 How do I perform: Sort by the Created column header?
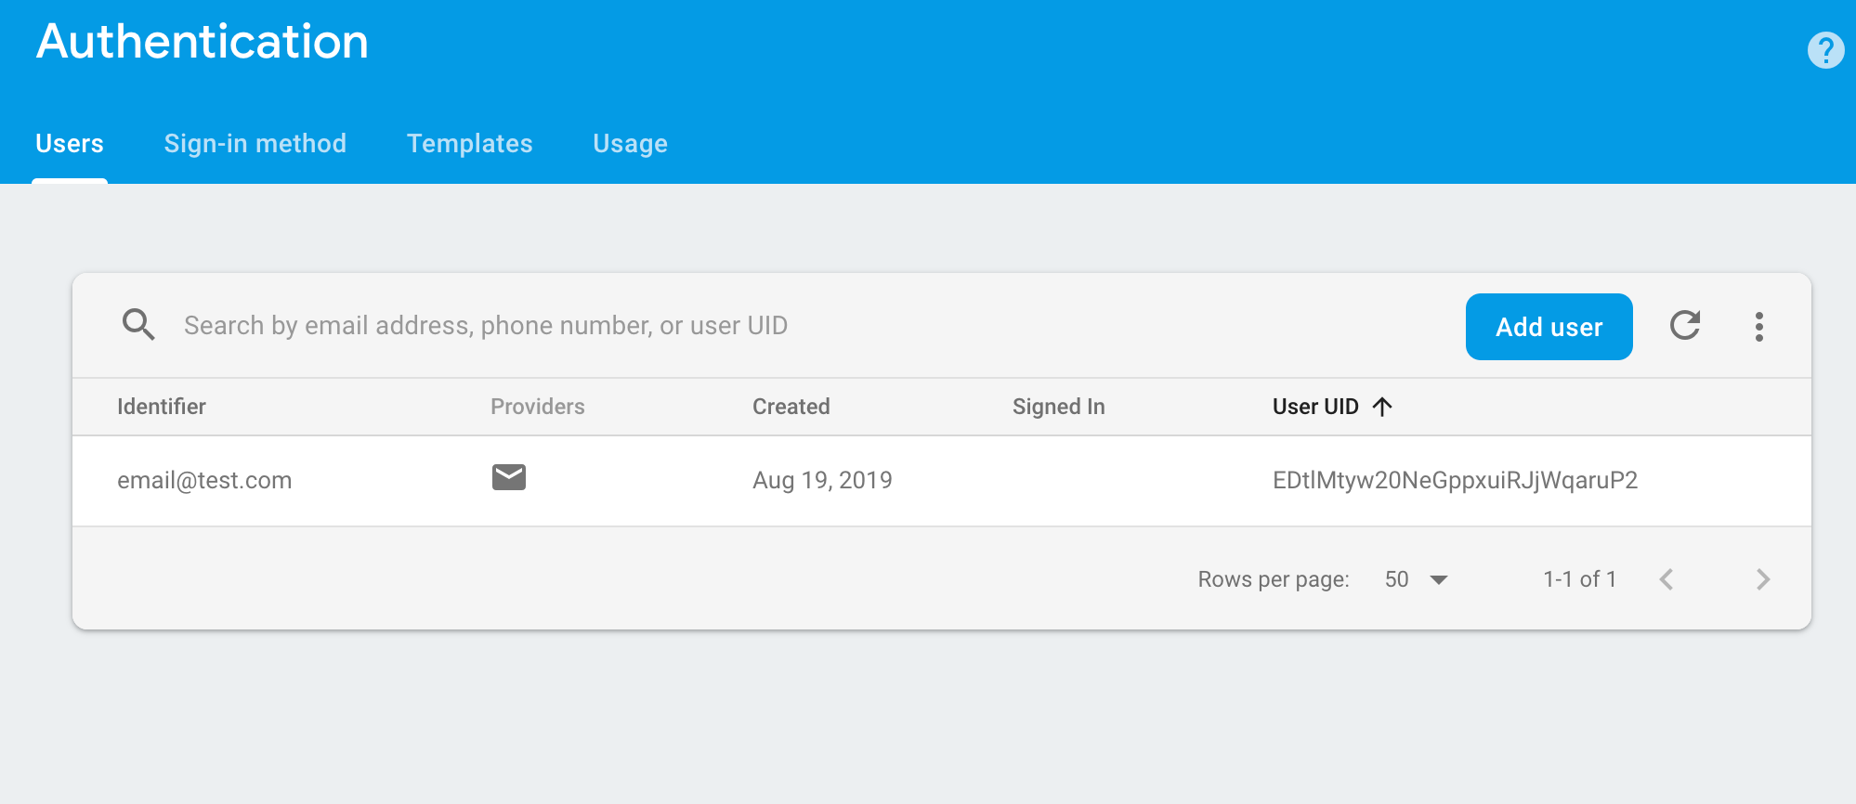coord(791,407)
